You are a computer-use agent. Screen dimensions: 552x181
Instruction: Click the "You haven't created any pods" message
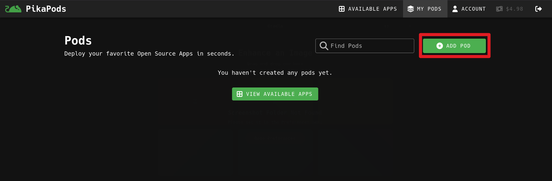pyautogui.click(x=275, y=73)
